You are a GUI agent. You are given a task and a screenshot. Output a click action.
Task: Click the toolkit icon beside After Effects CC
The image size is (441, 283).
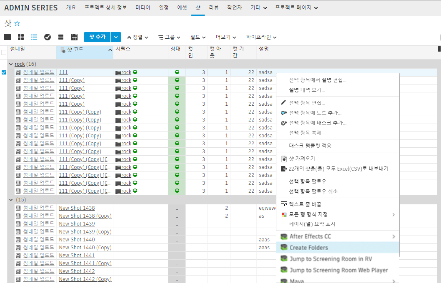point(284,236)
